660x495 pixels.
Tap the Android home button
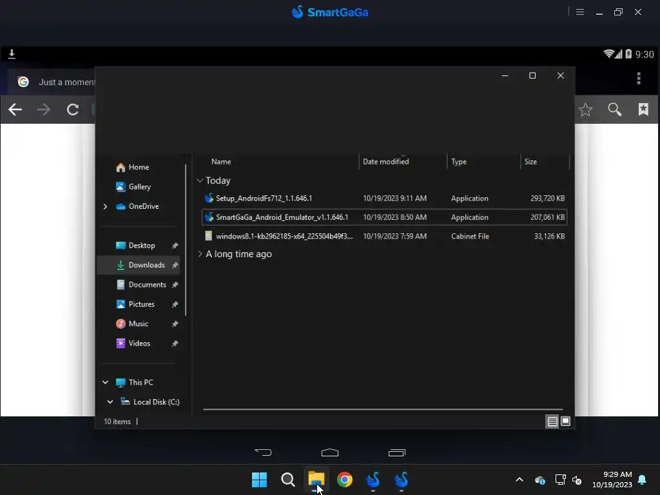[x=329, y=452]
